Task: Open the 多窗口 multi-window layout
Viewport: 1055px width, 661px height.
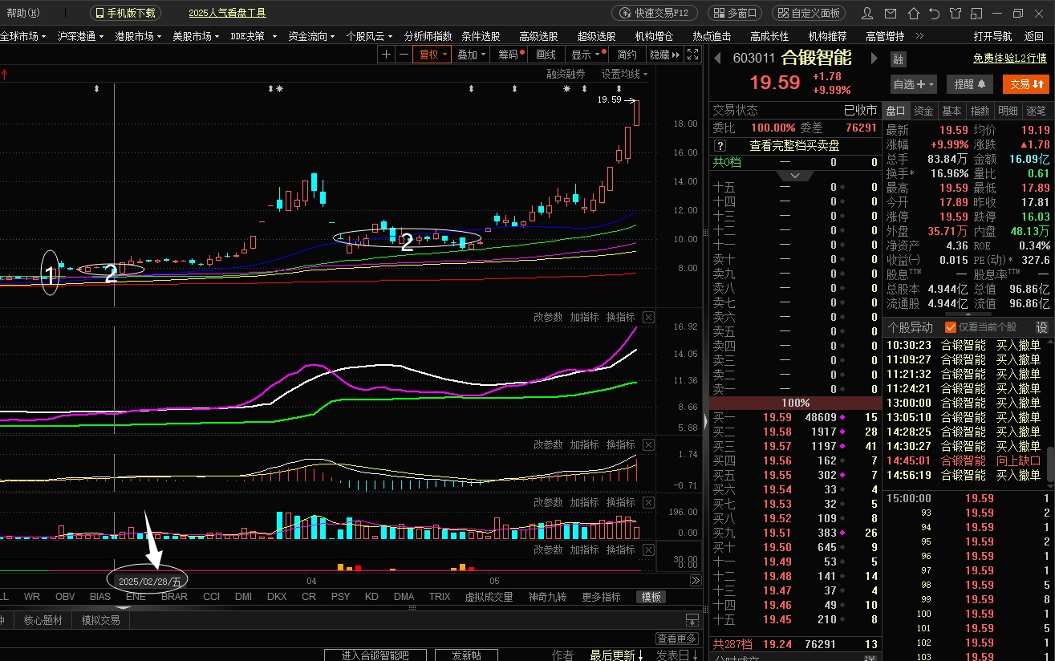Action: tap(735, 13)
